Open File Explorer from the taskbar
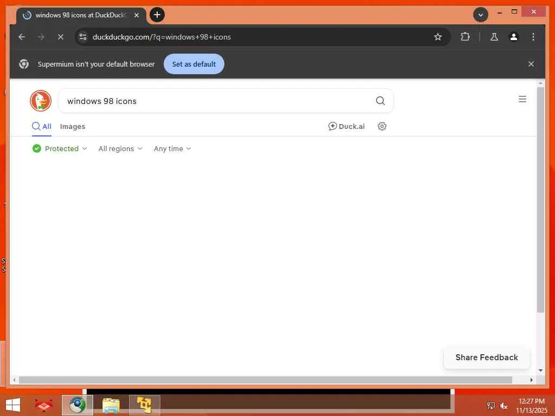The height and width of the screenshot is (416, 555). point(111,405)
